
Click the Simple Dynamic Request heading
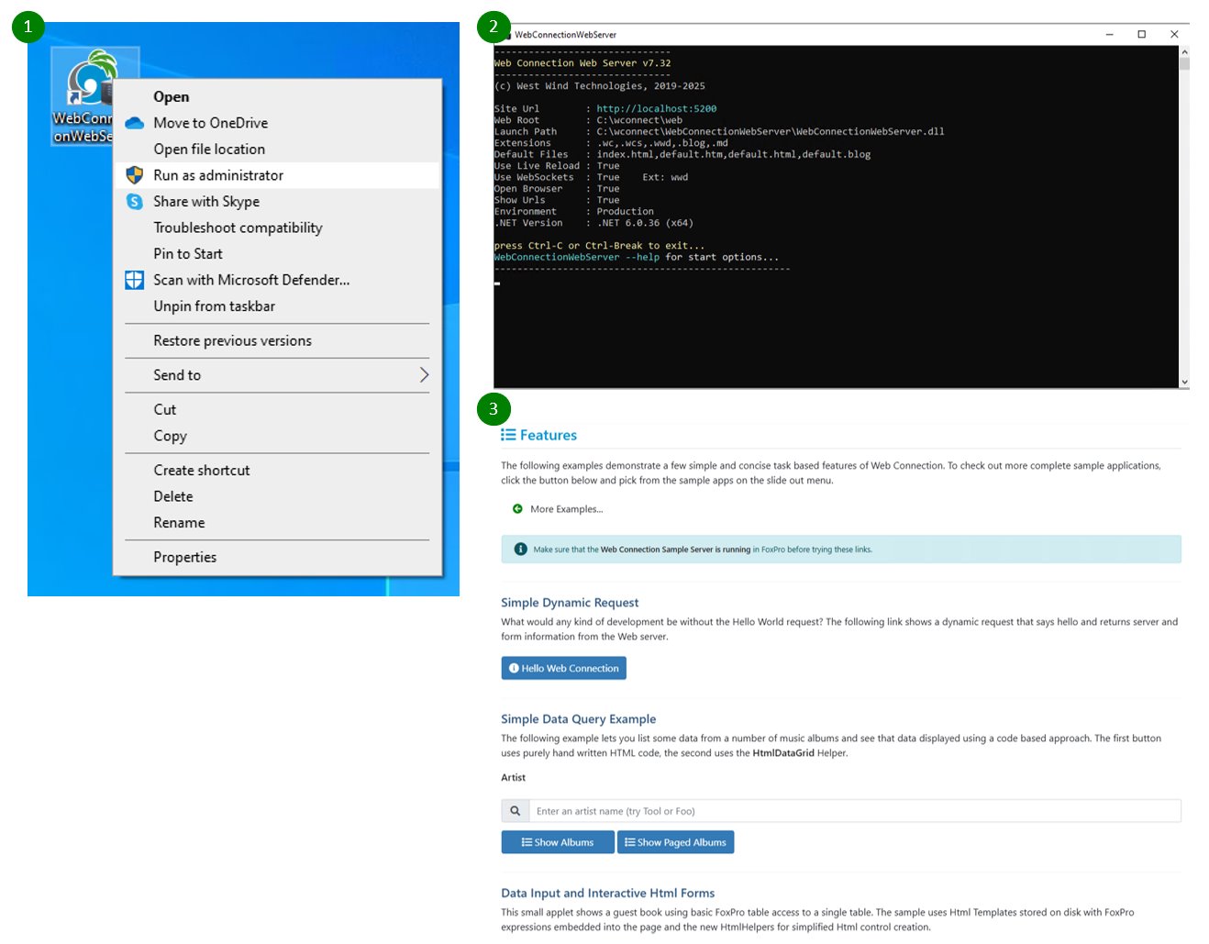click(570, 603)
